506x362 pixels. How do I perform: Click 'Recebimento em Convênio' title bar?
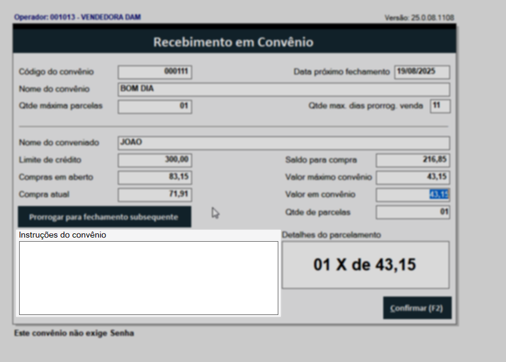click(234, 41)
